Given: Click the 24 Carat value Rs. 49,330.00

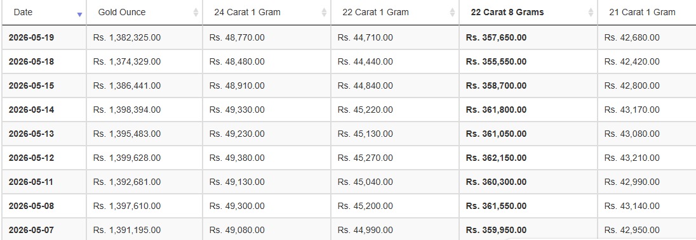Looking at the screenshot, I should tap(237, 110).
